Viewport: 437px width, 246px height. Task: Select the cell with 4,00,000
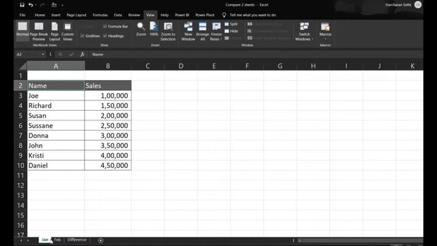tap(108, 155)
